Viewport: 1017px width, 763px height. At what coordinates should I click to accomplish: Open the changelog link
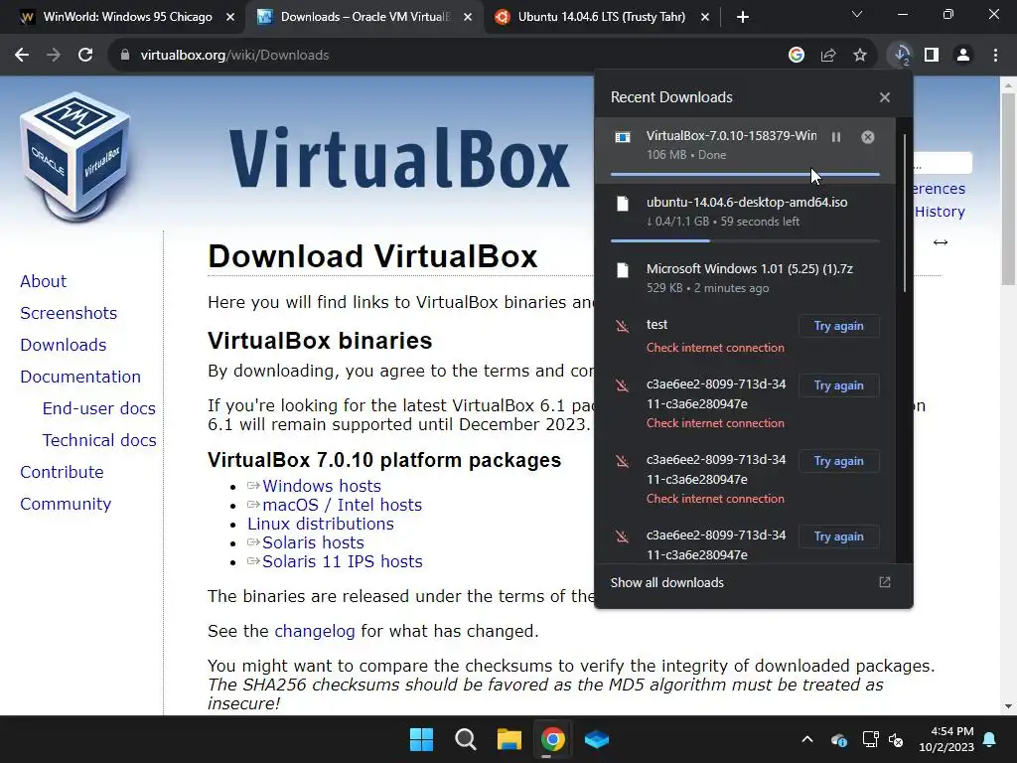coord(315,631)
